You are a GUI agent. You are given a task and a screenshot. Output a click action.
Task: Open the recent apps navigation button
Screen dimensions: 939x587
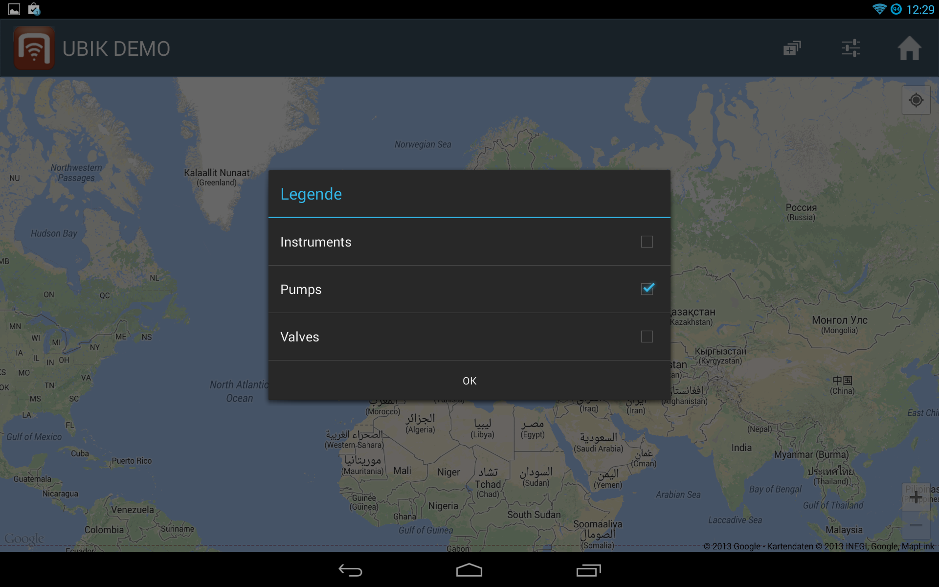588,570
